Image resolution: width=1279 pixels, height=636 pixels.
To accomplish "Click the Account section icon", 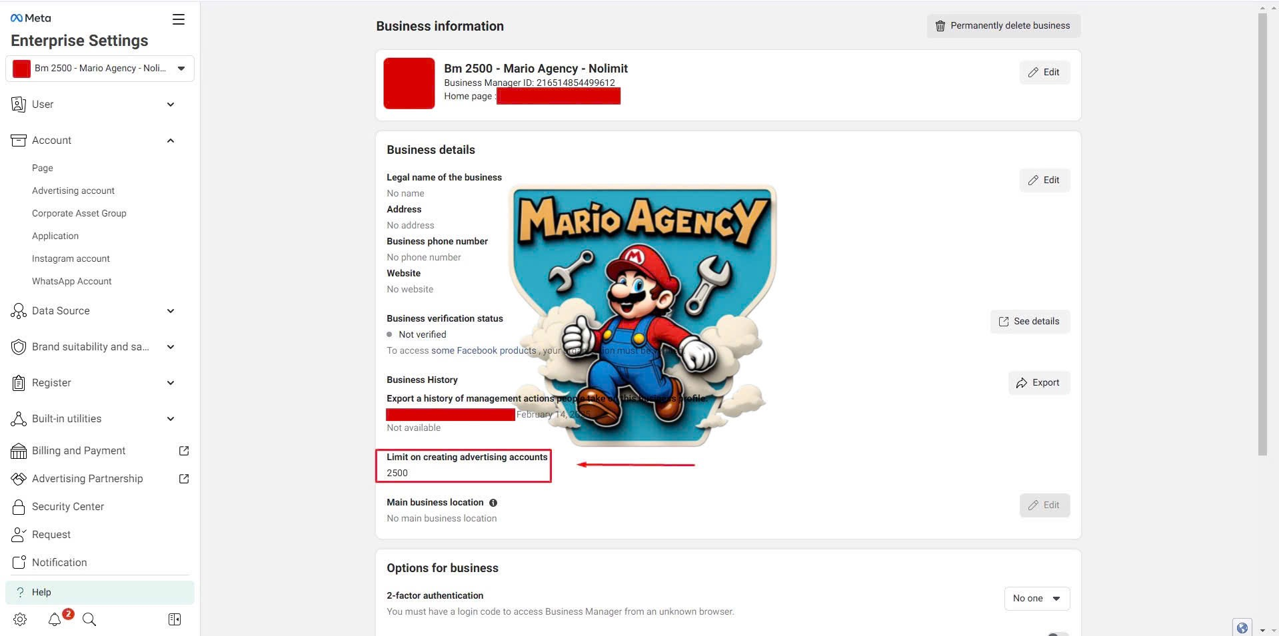I will coord(19,141).
